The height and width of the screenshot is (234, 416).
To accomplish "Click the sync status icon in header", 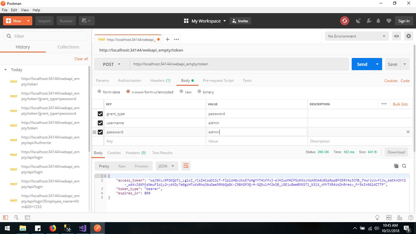I will point(344,21).
